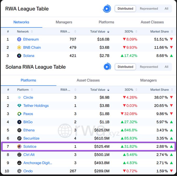Open the Ethereum network link
177x176 pixels.
(x=31, y=39)
